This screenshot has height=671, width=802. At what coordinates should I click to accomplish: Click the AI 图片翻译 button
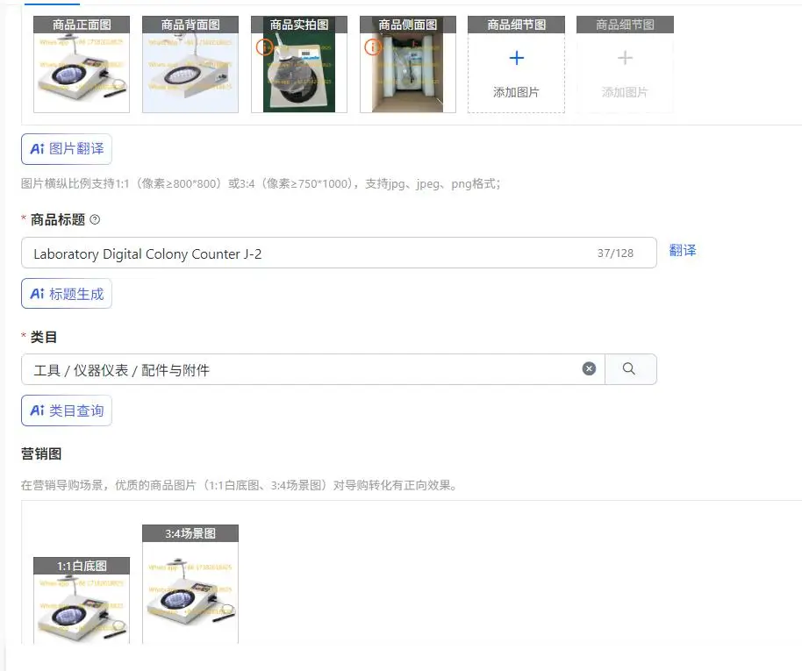67,149
